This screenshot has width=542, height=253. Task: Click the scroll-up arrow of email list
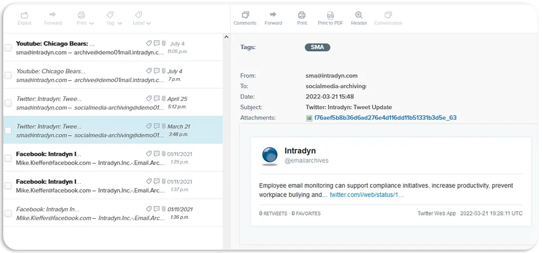pos(226,37)
